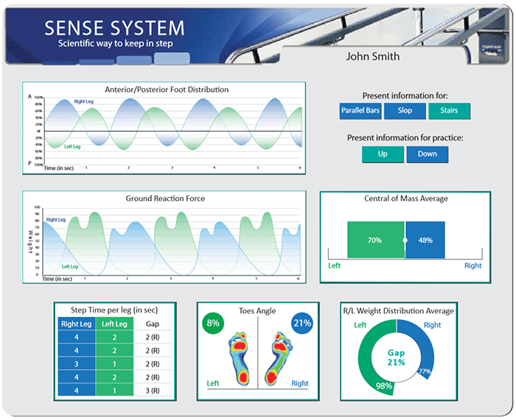Choose the Down practice option
The image size is (516, 420).
427,155
